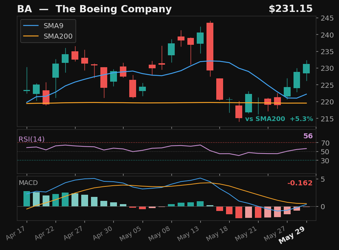This screenshot has width=339, height=250.
Task: Click the $231.15 price label
Action: point(291,9)
